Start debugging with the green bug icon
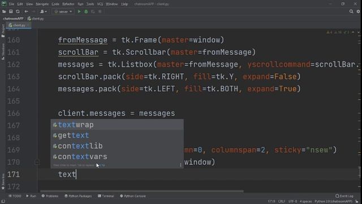The width and height of the screenshot is (362, 204). coord(86,11)
